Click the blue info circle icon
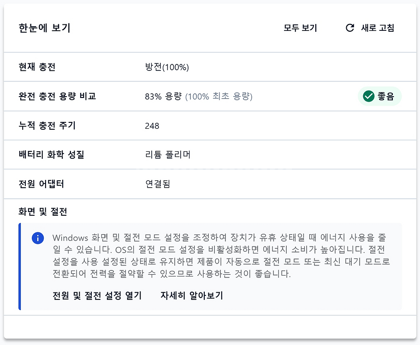 click(38, 238)
